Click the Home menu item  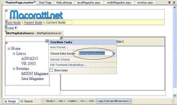coord(10,28)
